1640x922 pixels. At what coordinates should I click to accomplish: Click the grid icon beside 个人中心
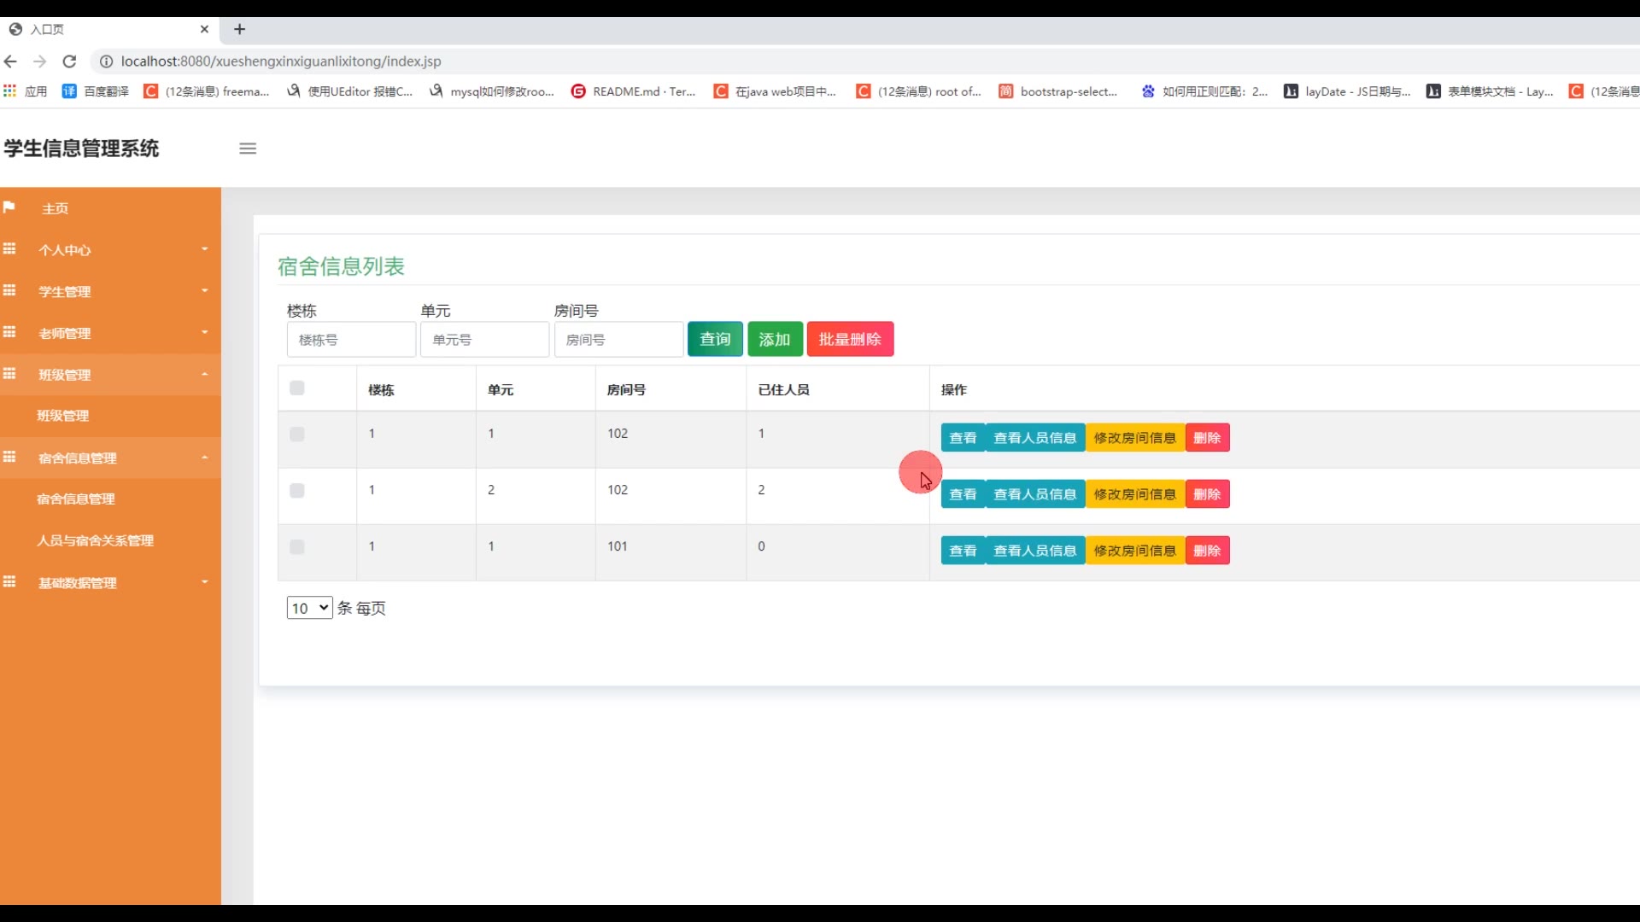click(9, 248)
